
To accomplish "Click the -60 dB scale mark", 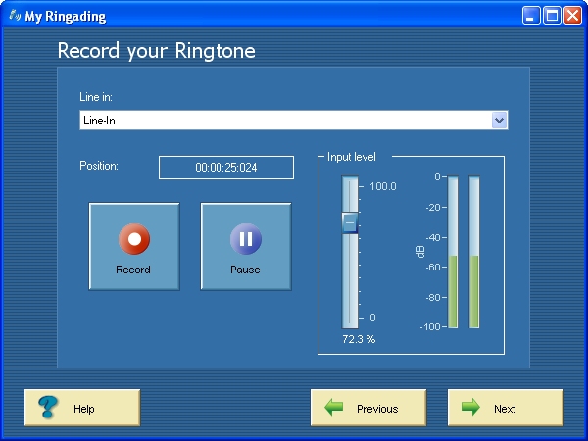I will coord(433,267).
